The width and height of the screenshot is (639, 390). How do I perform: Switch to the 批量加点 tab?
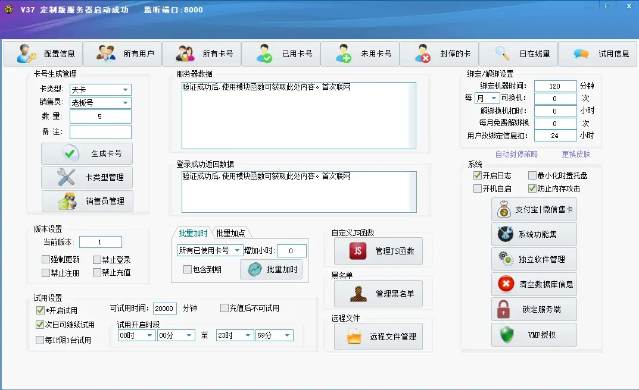pyautogui.click(x=230, y=233)
